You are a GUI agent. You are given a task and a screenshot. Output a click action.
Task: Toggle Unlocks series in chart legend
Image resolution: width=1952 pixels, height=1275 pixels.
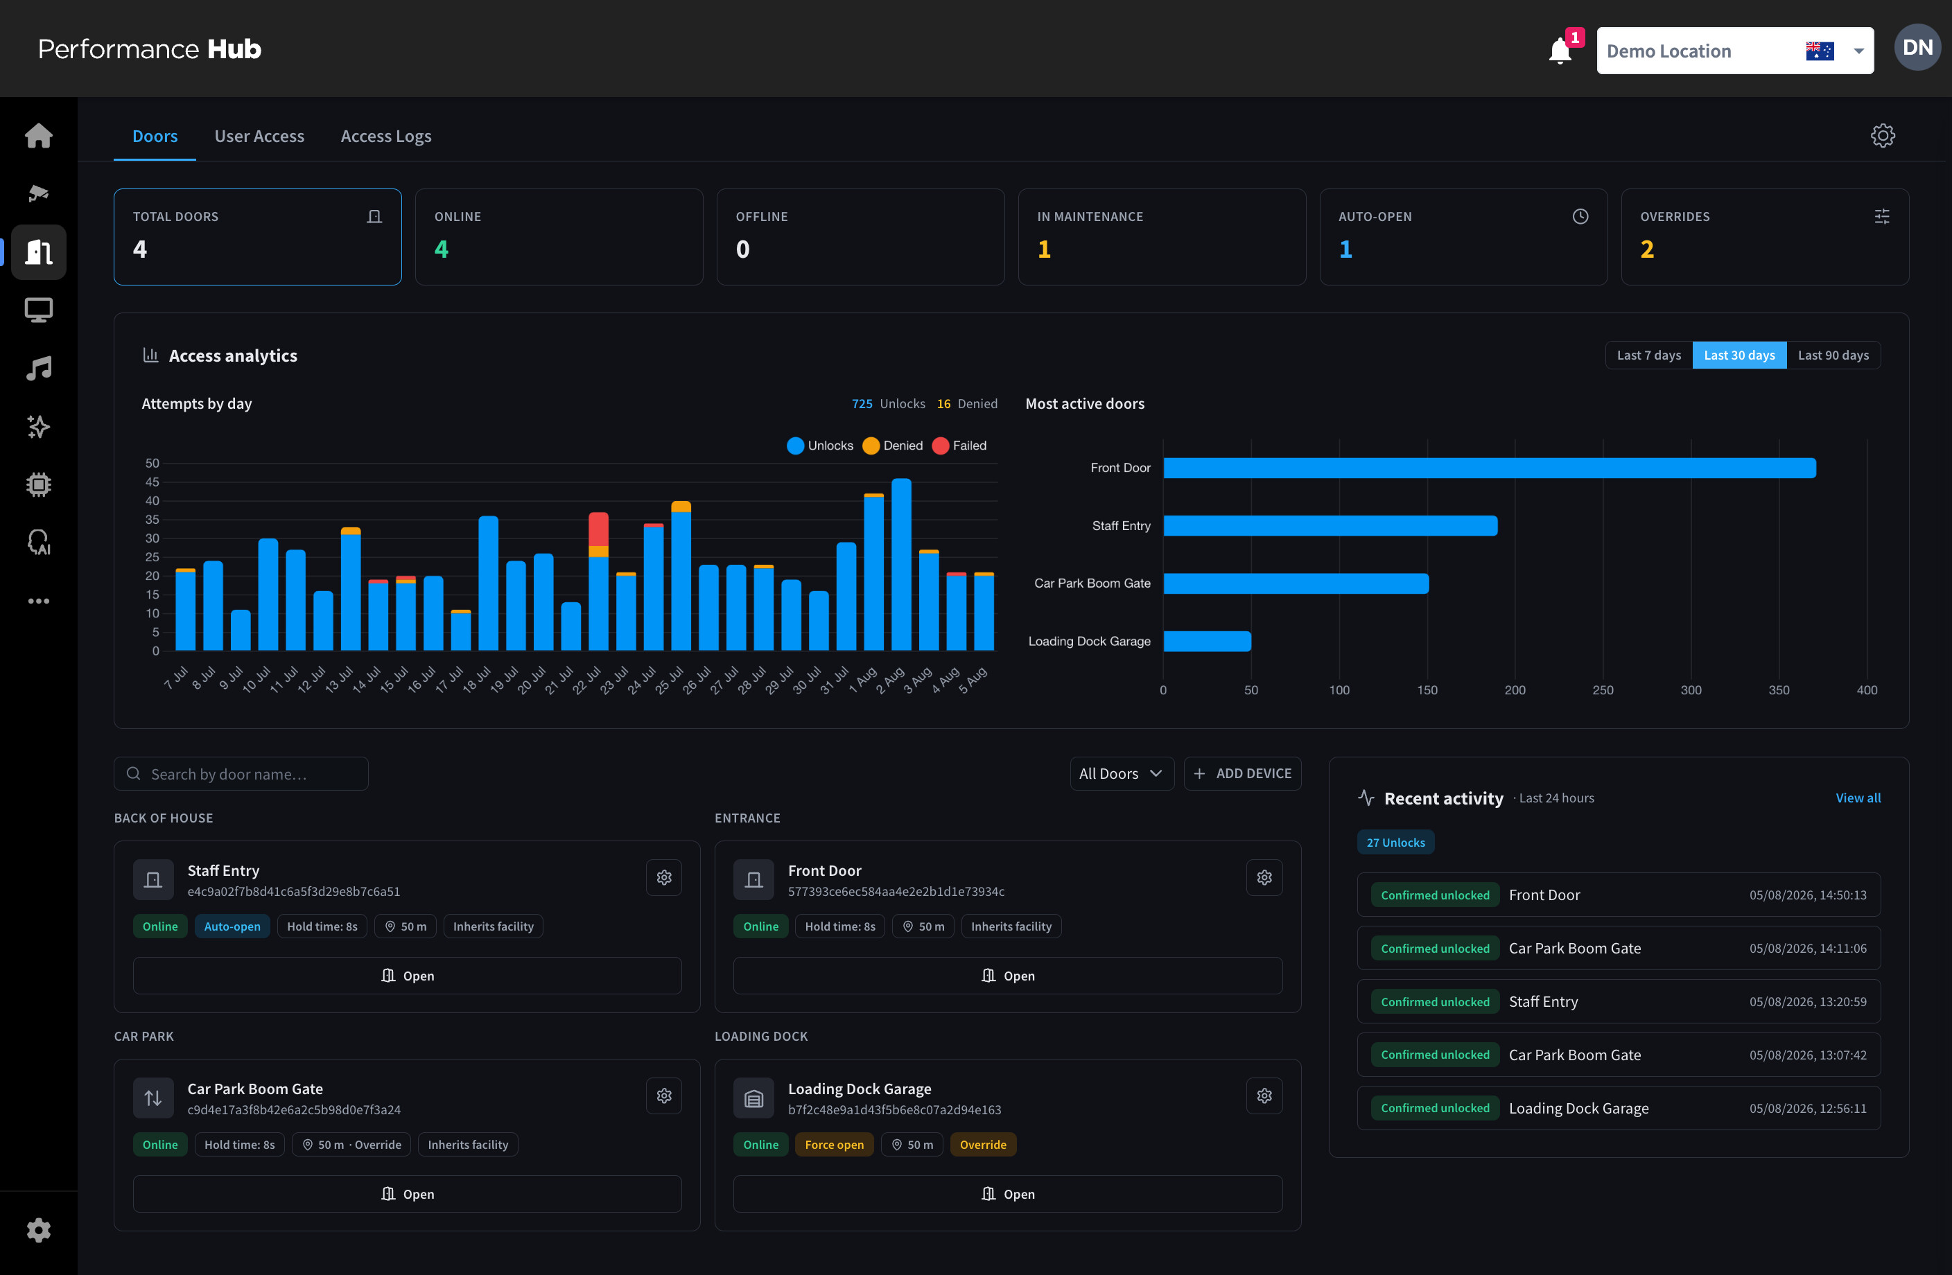[820, 446]
